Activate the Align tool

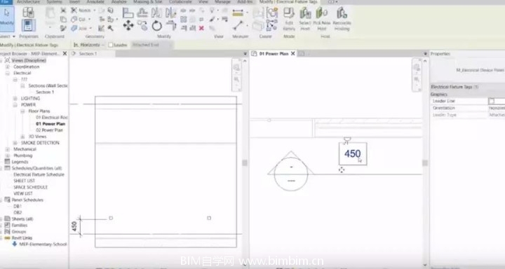[x=128, y=13]
